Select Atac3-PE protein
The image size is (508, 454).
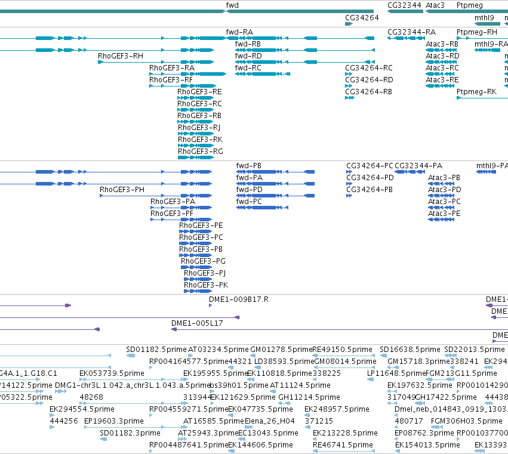click(x=444, y=214)
